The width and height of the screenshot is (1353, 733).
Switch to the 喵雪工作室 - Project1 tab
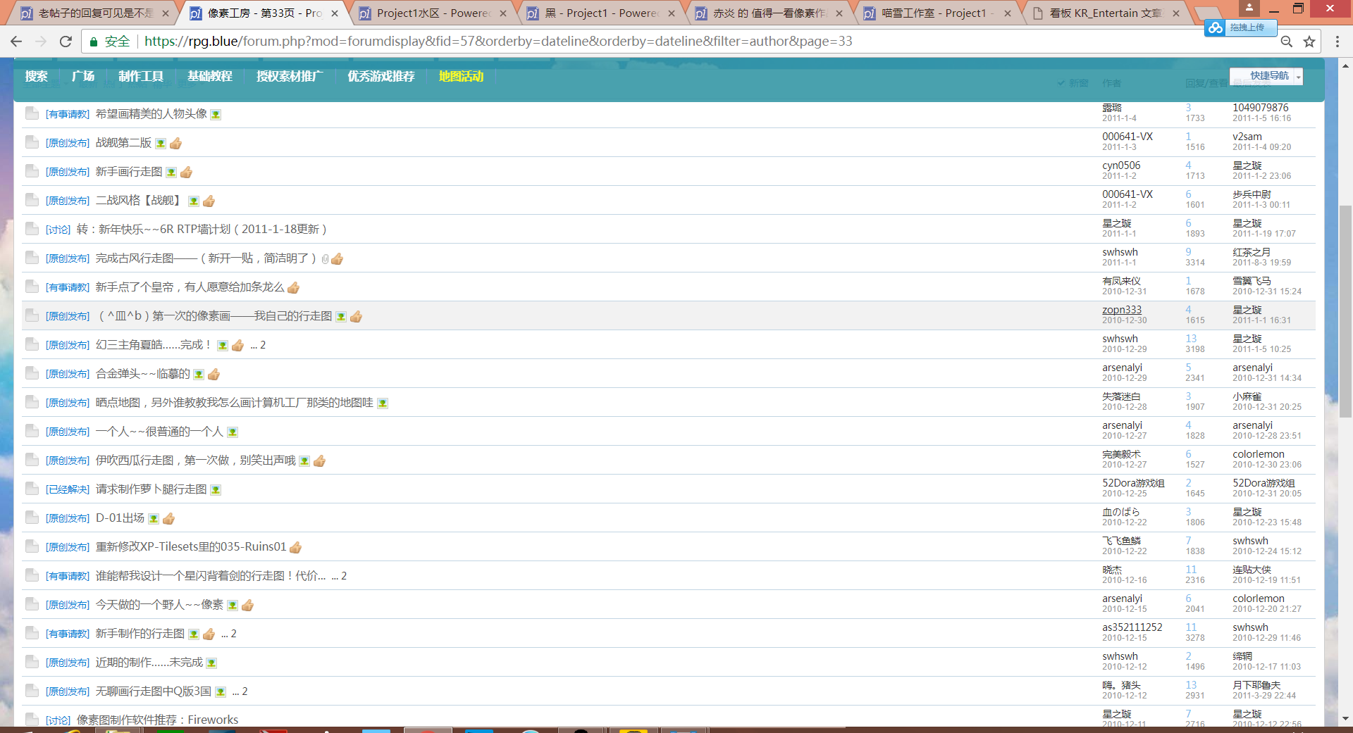[937, 13]
